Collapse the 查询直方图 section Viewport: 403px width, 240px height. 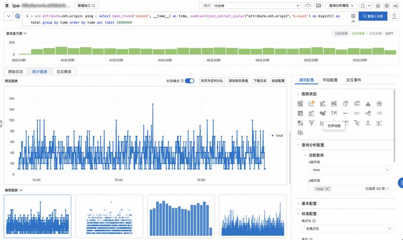click(x=25, y=34)
